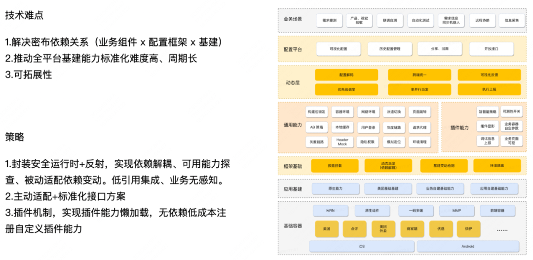This screenshot has width=533, height=260.
Task: Click the 环境隔离 block
Action: [x=496, y=166]
